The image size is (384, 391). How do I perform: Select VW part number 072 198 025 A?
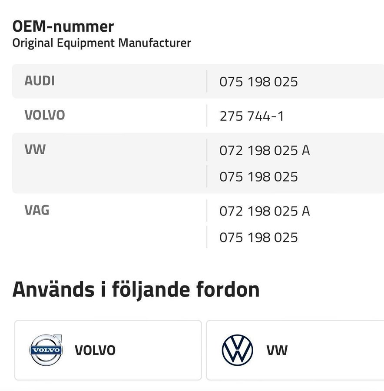265,151
